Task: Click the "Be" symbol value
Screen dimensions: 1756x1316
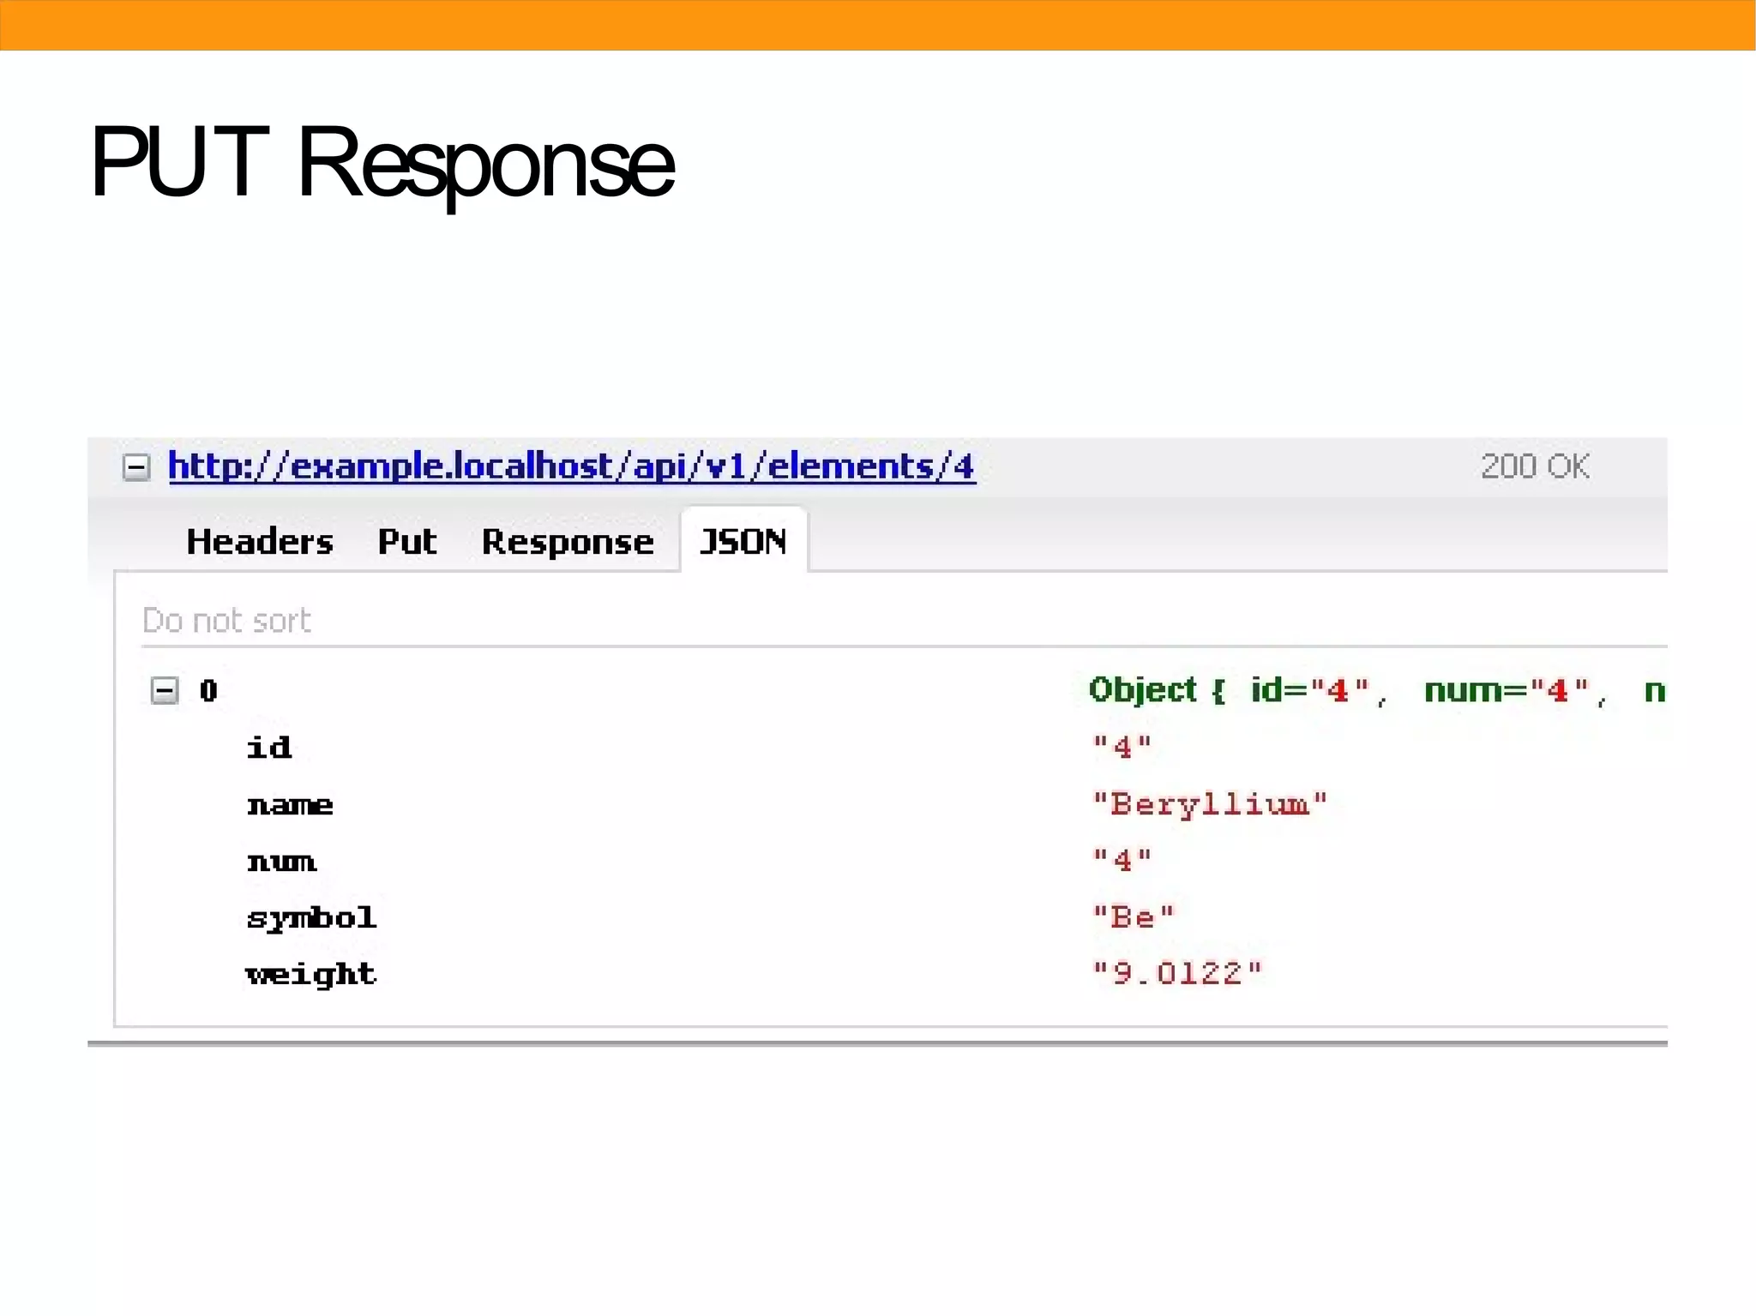Action: tap(1133, 917)
